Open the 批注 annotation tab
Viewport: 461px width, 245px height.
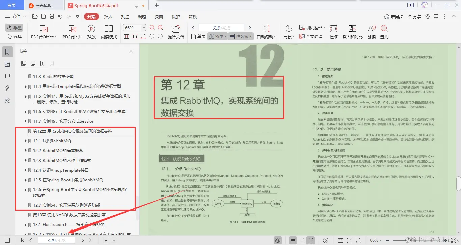125,16
